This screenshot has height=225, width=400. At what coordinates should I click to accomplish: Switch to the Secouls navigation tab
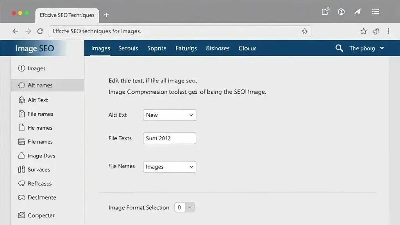(128, 48)
